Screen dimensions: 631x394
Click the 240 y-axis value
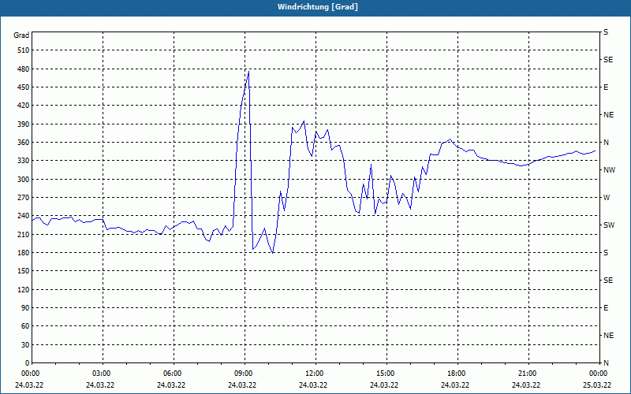[24, 216]
